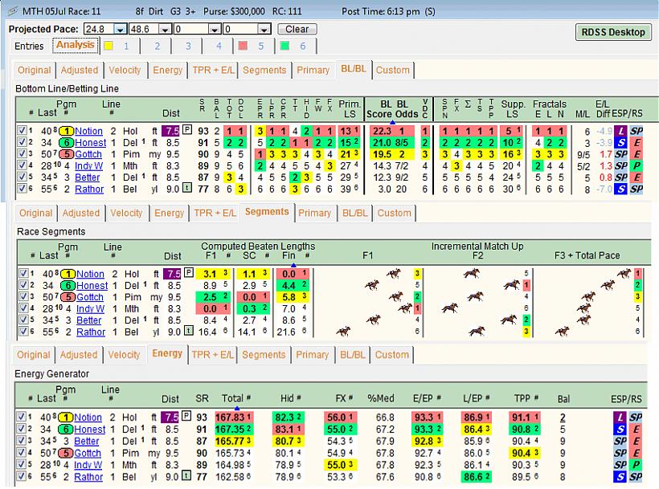The height and width of the screenshot is (489, 659).
Task: Click boxed P icon in Notion row, Race Segments
Action: pos(189,273)
